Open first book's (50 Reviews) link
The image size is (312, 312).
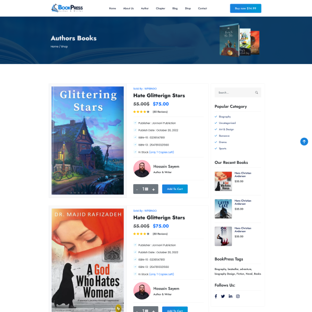tap(160, 112)
